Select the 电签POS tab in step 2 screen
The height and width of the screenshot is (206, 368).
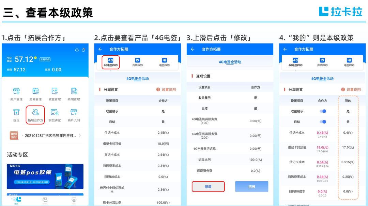(164, 62)
